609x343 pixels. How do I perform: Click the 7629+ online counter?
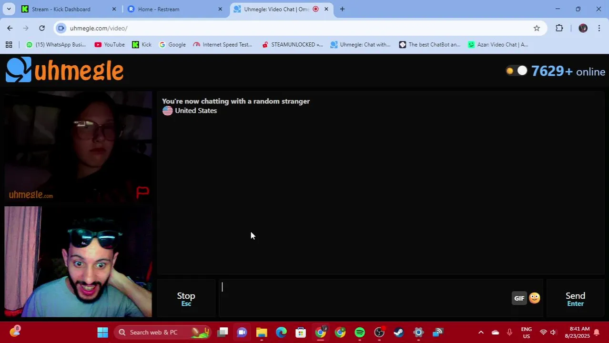(568, 71)
